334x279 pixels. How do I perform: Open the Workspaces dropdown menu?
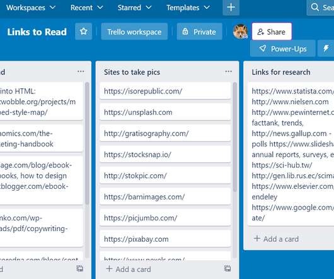(x=31, y=8)
